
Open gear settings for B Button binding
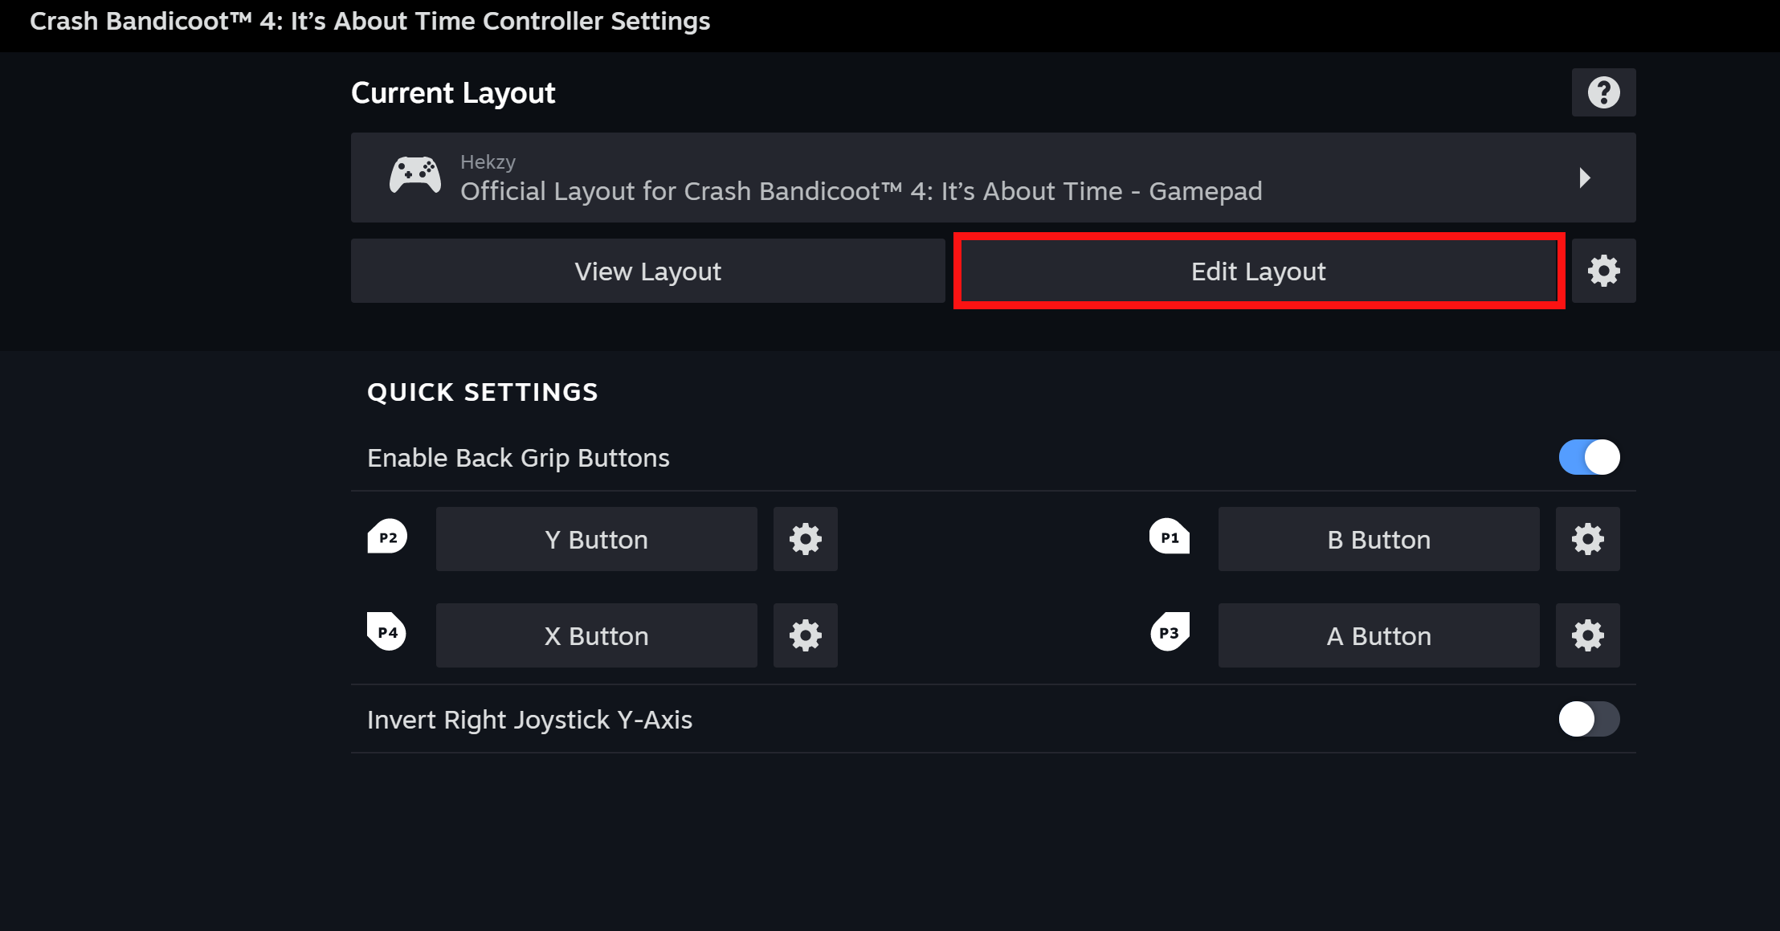tap(1587, 539)
